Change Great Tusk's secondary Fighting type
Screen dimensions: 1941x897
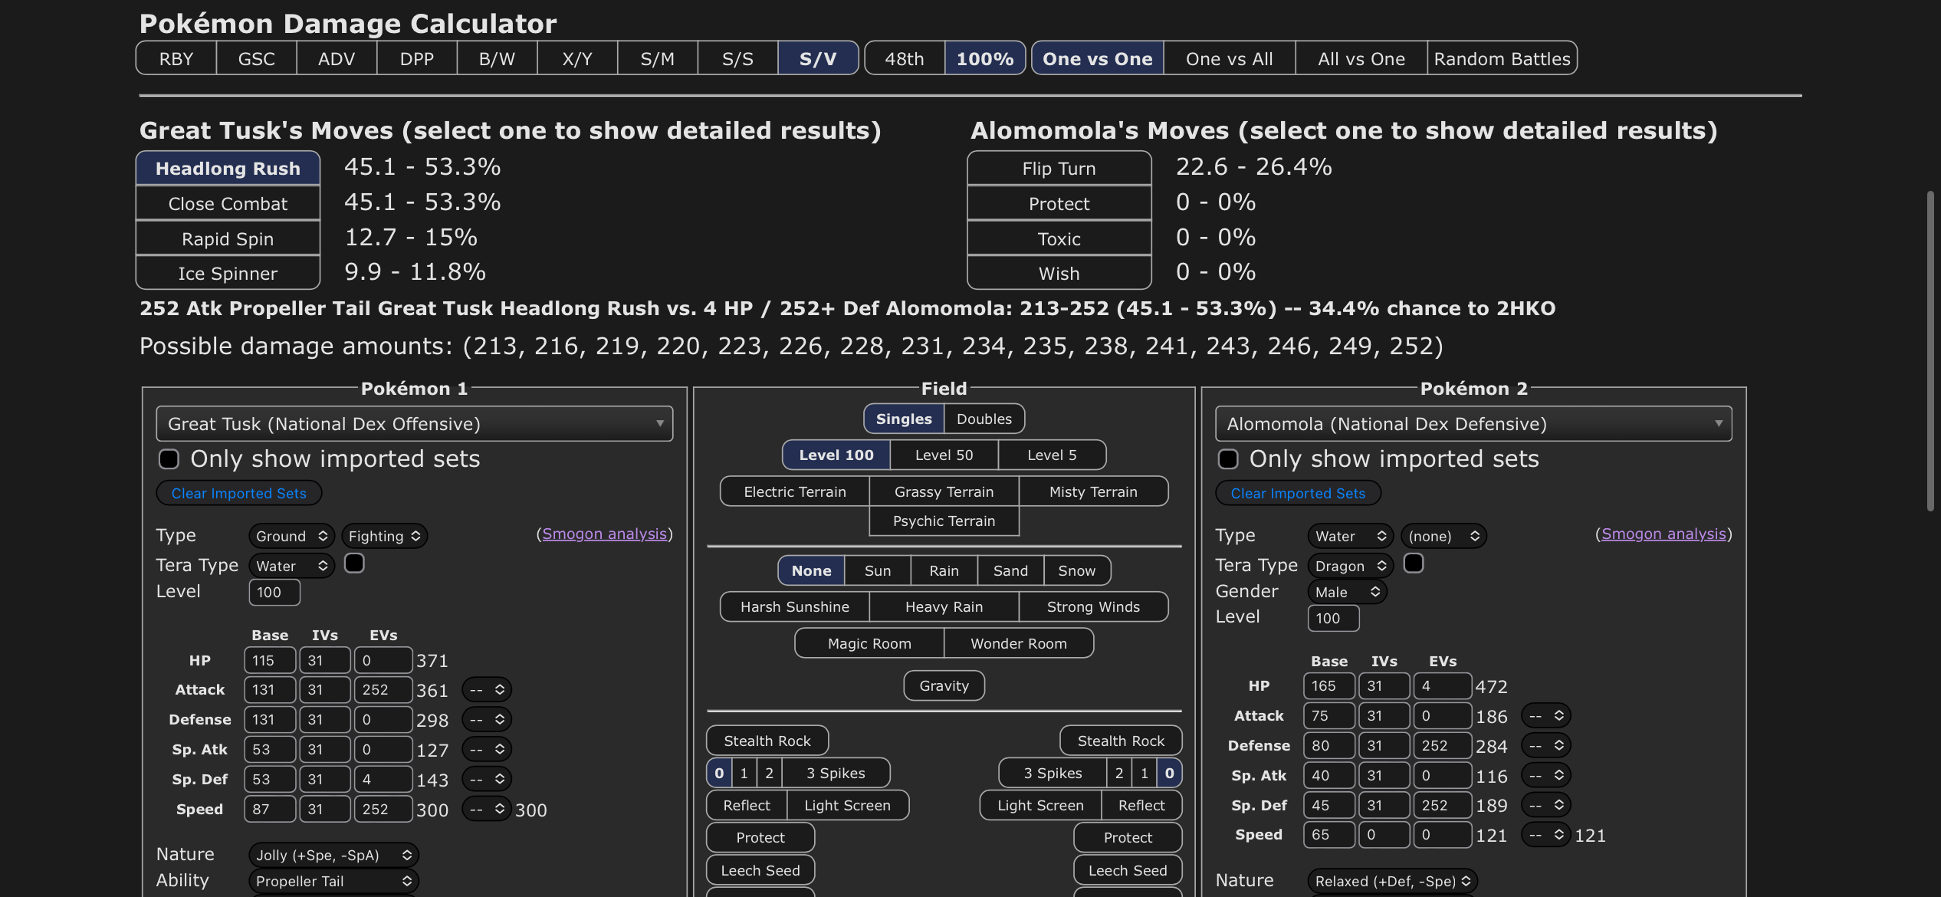384,536
